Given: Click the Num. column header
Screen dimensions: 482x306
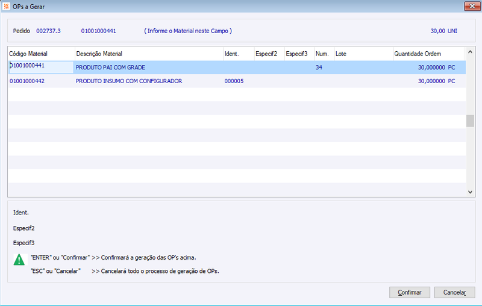Looking at the screenshot, I should coord(324,54).
